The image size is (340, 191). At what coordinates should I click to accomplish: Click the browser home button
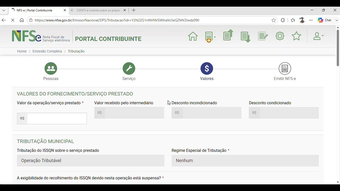[x=22, y=20]
